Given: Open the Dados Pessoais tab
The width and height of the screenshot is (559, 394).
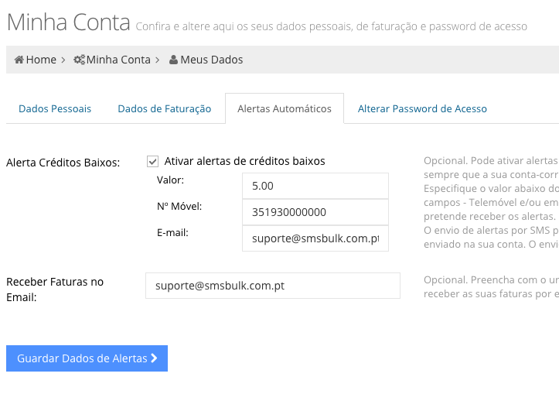Looking at the screenshot, I should click(55, 108).
